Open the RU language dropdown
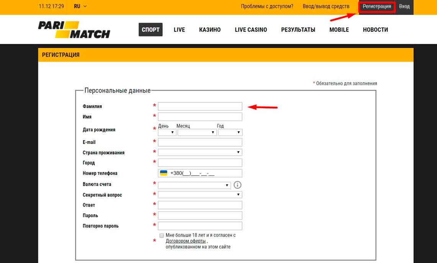The width and height of the screenshot is (437, 263). coord(80,6)
